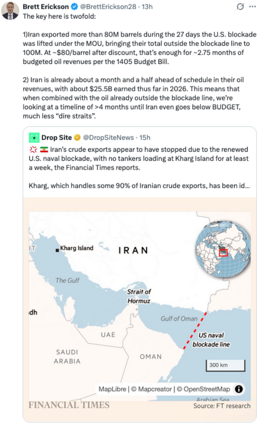Click the Strait of Hormuz map label
The height and width of the screenshot is (426, 263).
point(139,296)
